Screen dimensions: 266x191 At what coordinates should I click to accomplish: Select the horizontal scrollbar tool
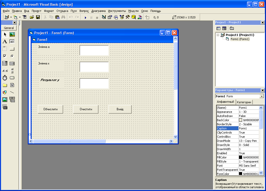pos(5,71)
